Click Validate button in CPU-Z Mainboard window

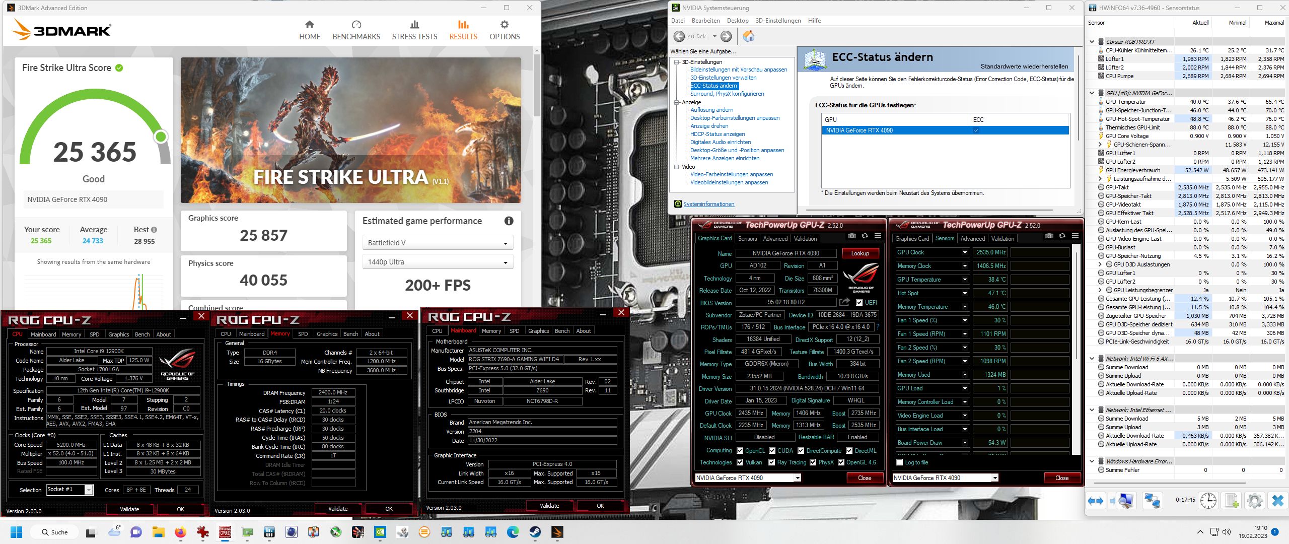[x=549, y=506]
